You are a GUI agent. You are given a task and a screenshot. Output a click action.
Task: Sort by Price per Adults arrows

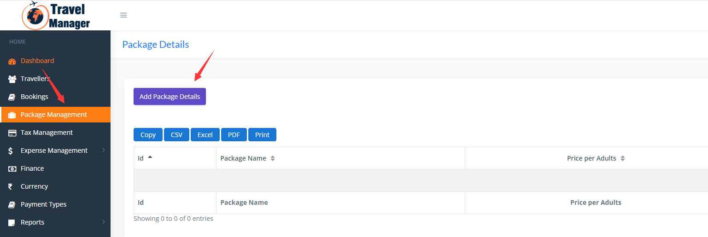623,158
